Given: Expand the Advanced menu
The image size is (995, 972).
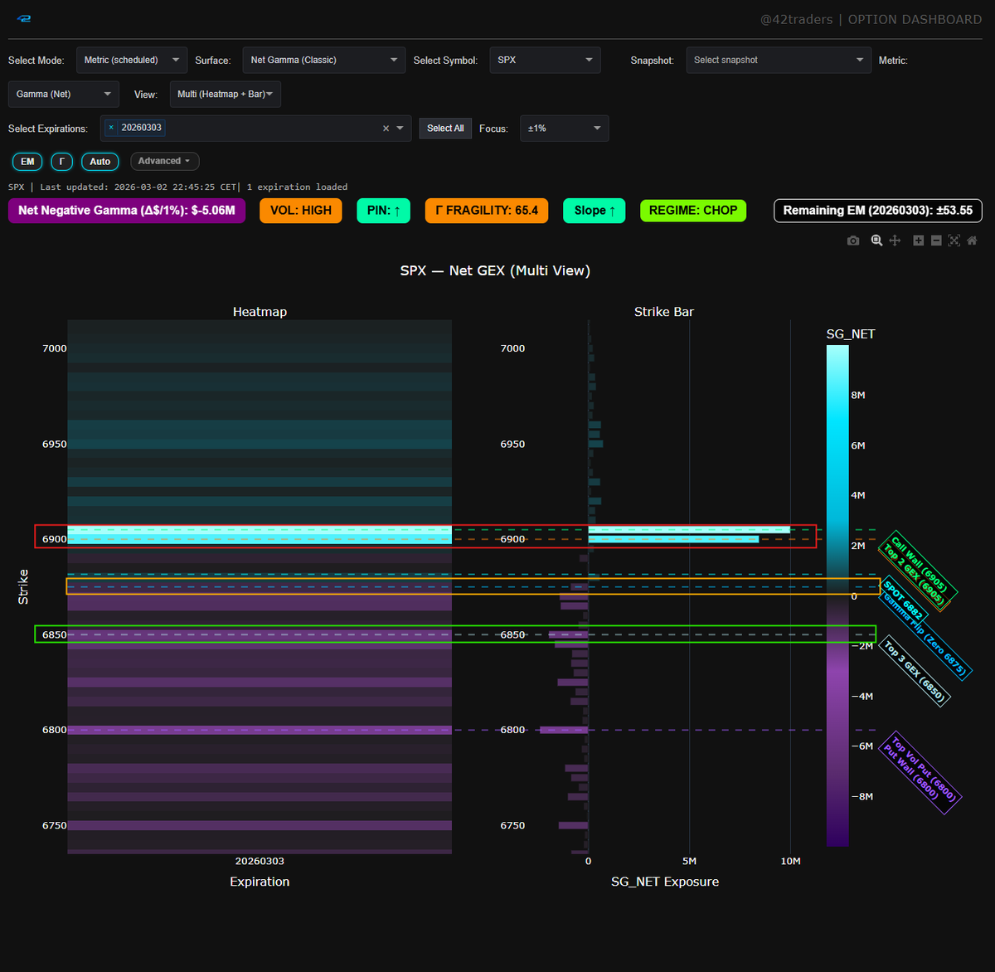Looking at the screenshot, I should [164, 161].
